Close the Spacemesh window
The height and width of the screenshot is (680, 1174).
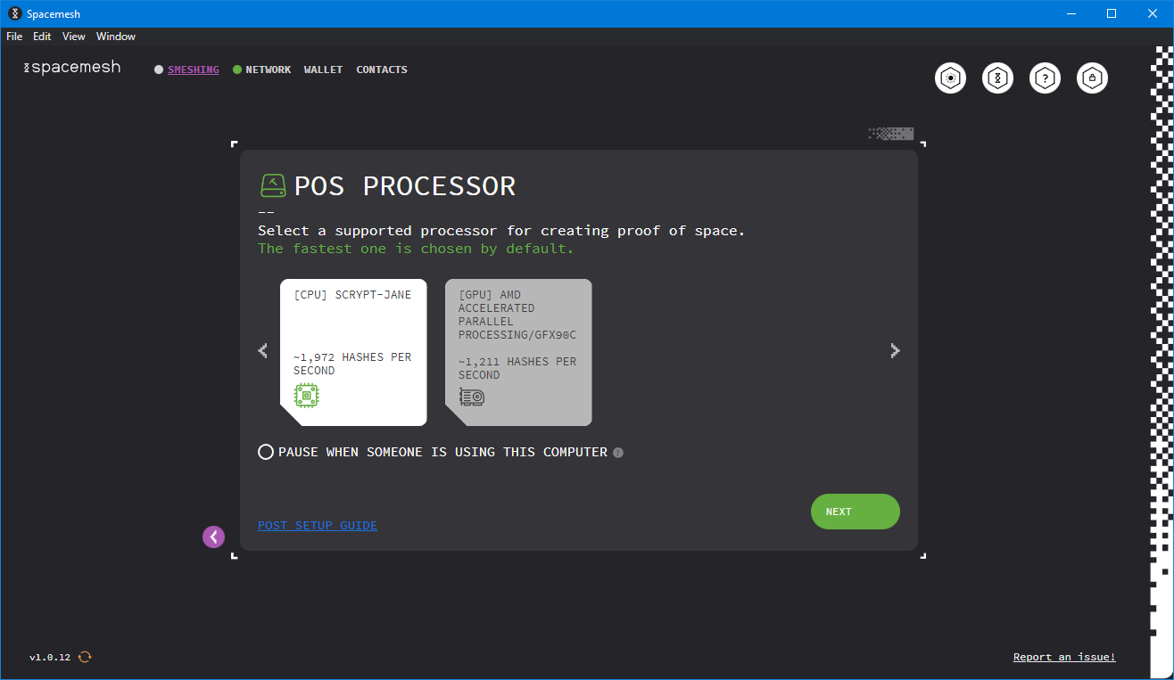coord(1153,13)
